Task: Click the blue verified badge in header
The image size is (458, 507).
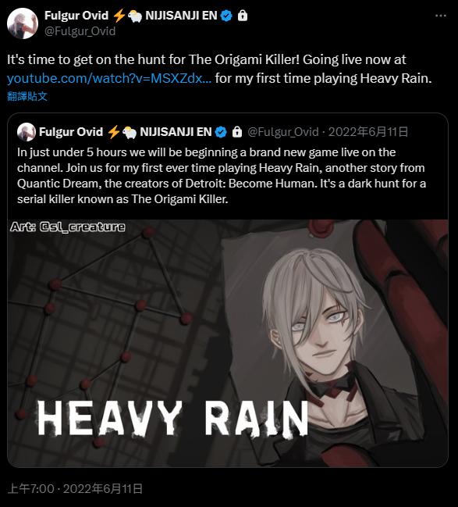Action: pyautogui.click(x=226, y=16)
